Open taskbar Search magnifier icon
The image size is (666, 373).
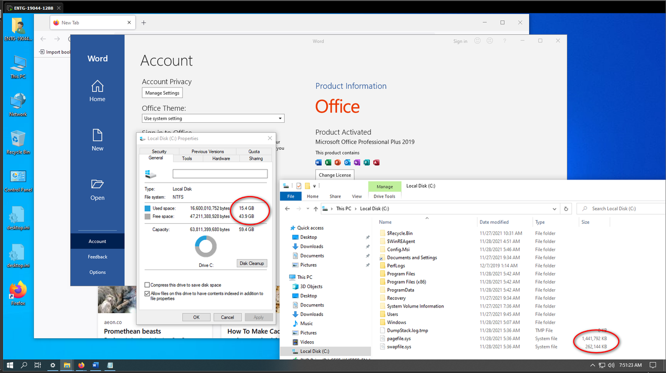click(24, 366)
